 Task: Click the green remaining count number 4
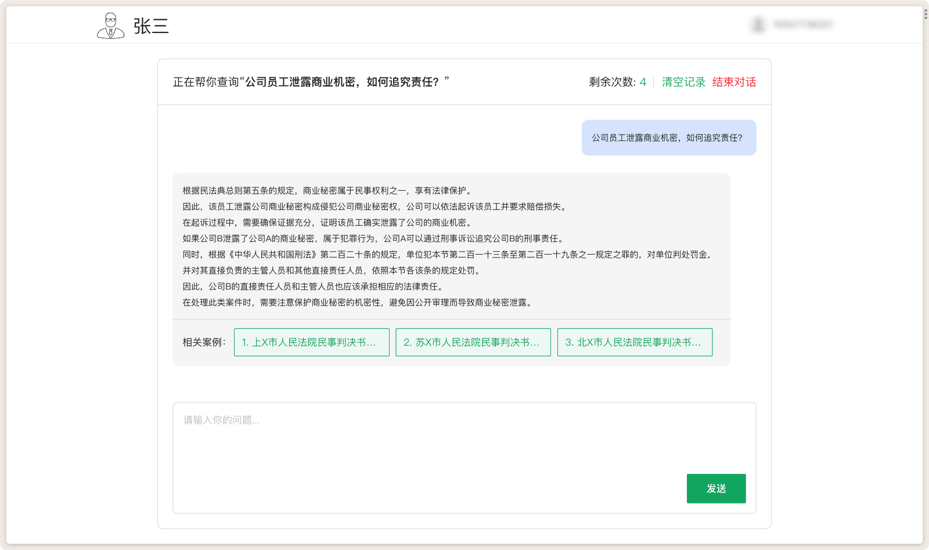643,82
